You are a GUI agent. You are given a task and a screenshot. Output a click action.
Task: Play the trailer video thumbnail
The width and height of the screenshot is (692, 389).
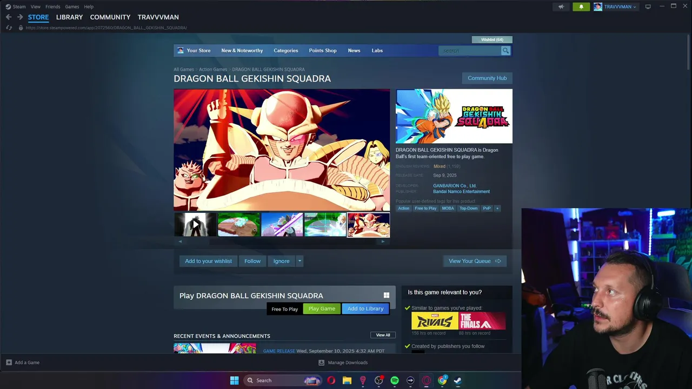point(195,225)
